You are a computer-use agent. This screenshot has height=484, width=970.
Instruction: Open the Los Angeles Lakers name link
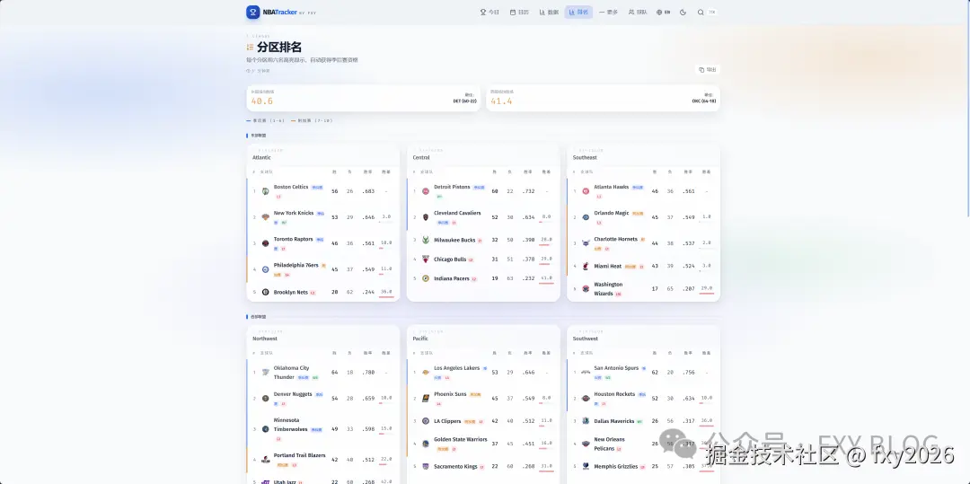pos(456,368)
